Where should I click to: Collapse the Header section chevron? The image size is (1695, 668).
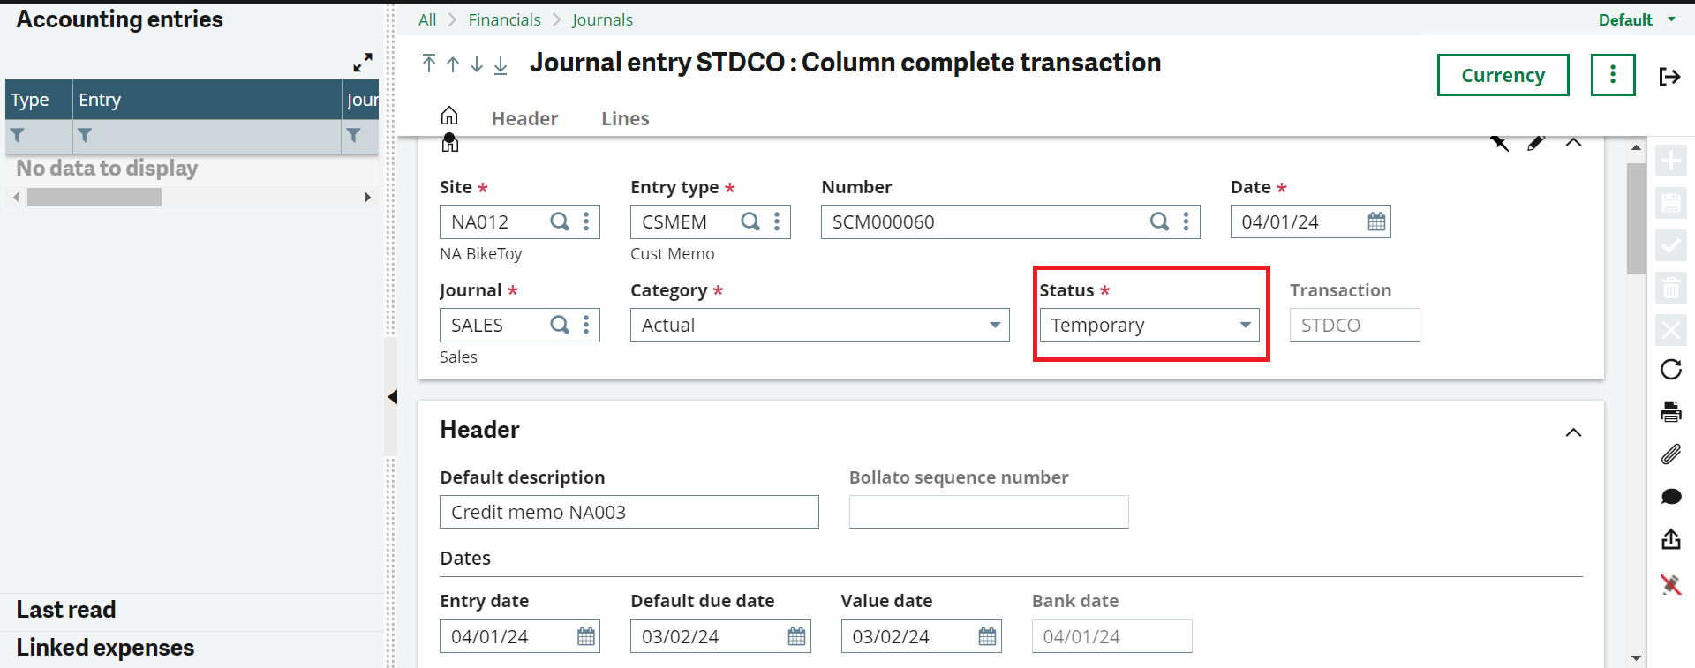click(x=1574, y=432)
